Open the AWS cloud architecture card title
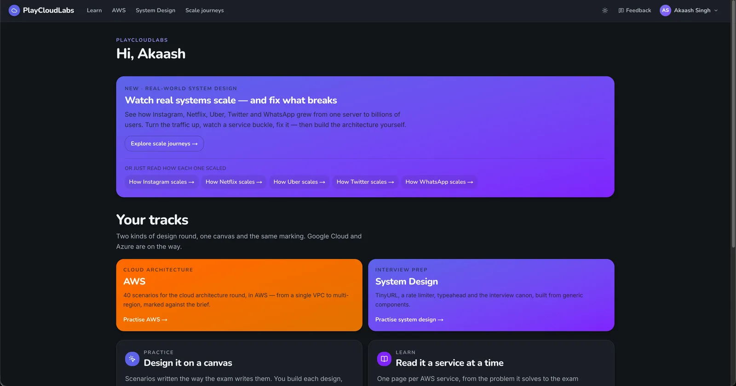Image resolution: width=736 pixels, height=386 pixels. (x=134, y=281)
